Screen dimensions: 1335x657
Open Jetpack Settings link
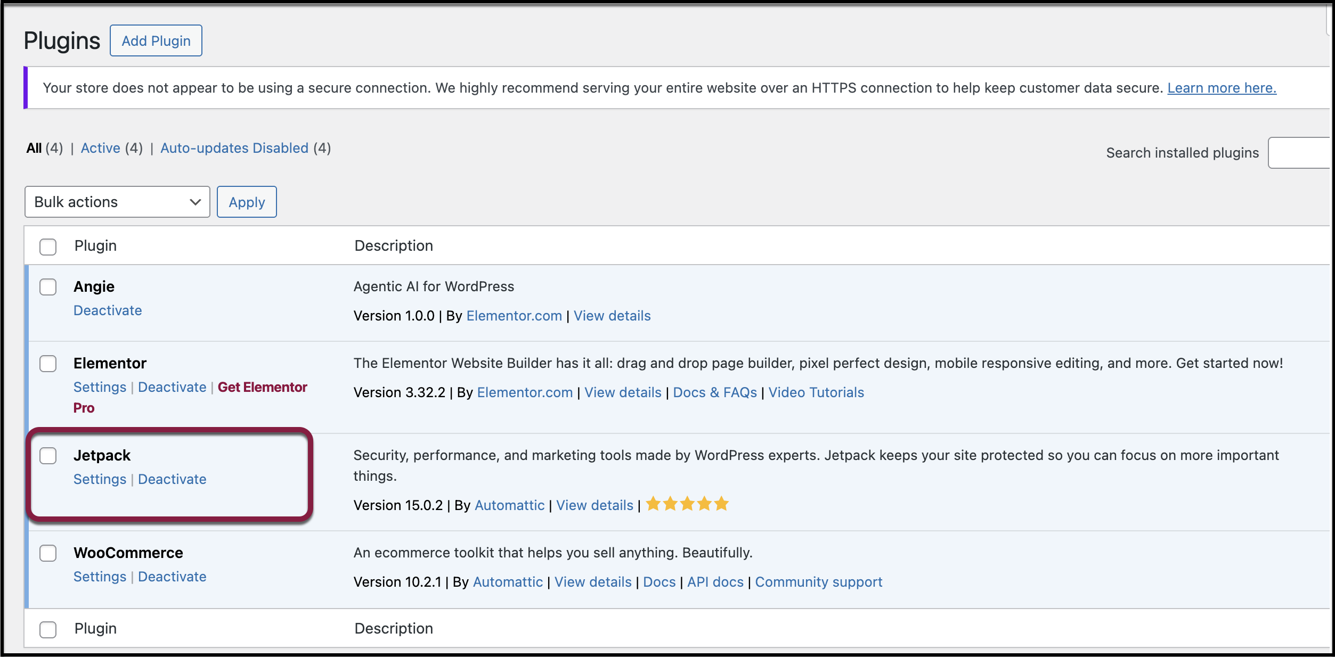coord(100,479)
